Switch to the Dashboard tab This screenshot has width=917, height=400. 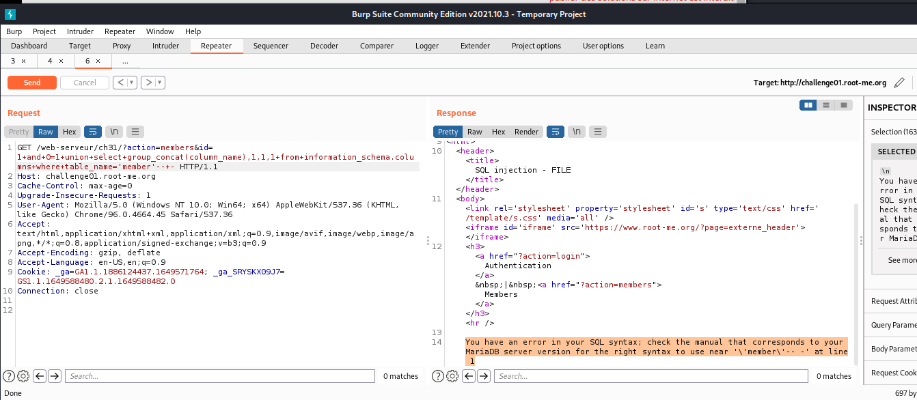pyautogui.click(x=29, y=46)
